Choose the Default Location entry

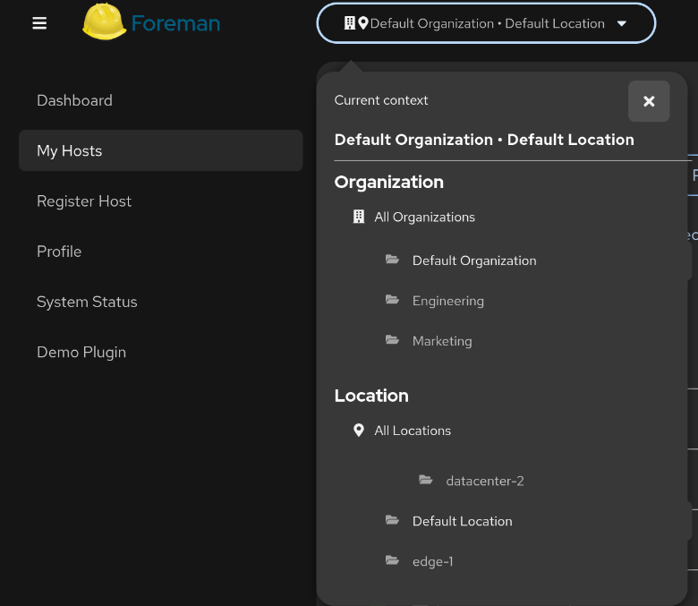pos(462,521)
